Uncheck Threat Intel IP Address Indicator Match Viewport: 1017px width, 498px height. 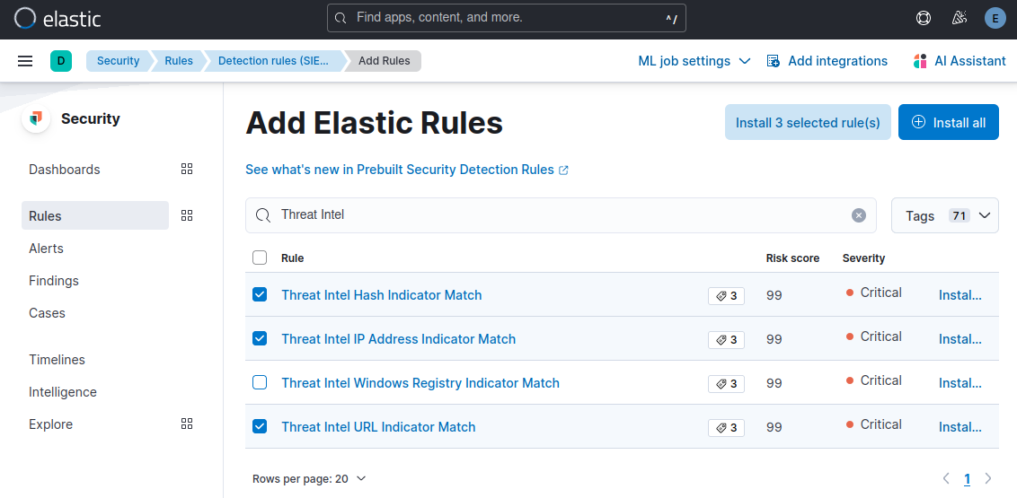[260, 338]
